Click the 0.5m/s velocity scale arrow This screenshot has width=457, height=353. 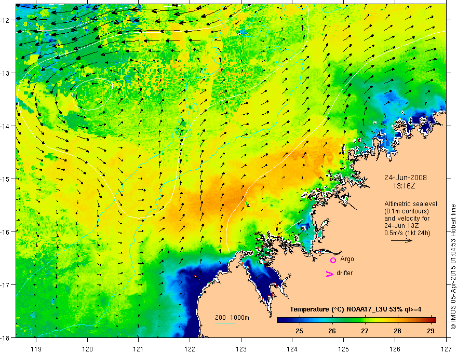coord(401,240)
